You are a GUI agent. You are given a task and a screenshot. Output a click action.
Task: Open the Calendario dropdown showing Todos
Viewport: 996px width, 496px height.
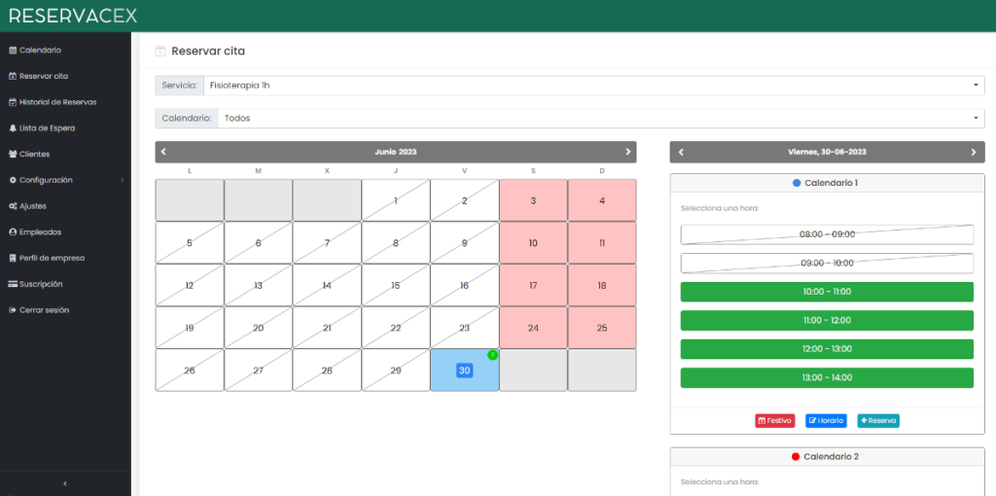(601, 118)
